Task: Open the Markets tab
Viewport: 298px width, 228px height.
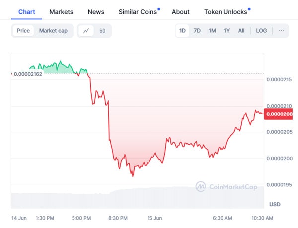Action: [61, 12]
